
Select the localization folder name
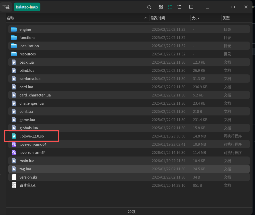point(29,46)
